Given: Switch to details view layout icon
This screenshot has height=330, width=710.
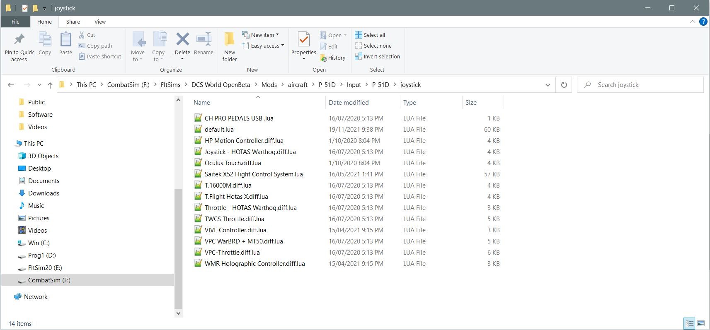Looking at the screenshot, I should (689, 323).
